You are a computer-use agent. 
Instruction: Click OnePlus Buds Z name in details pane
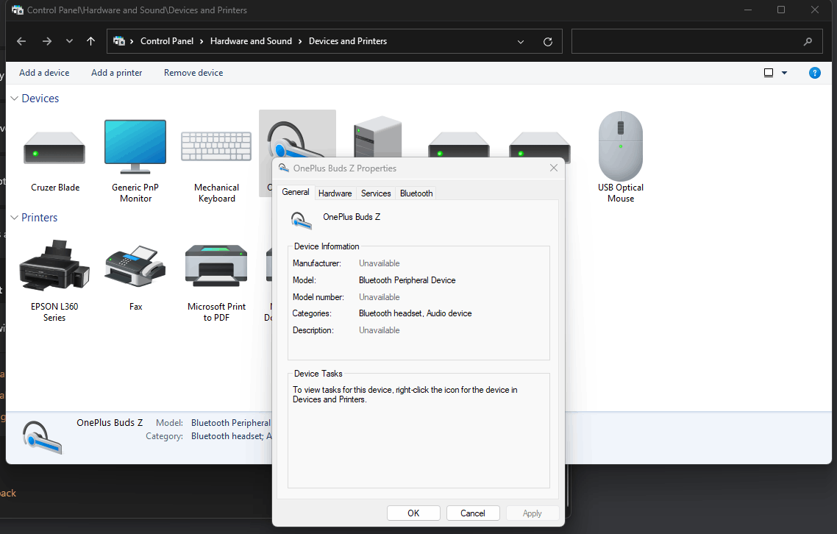(x=110, y=422)
